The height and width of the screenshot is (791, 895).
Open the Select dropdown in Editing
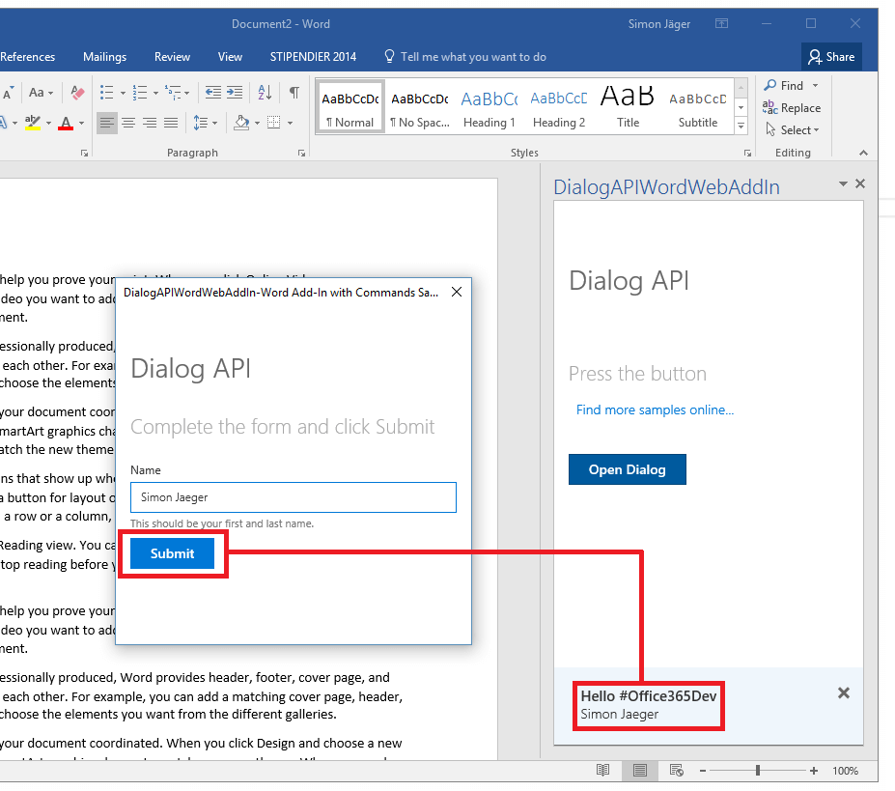click(793, 129)
